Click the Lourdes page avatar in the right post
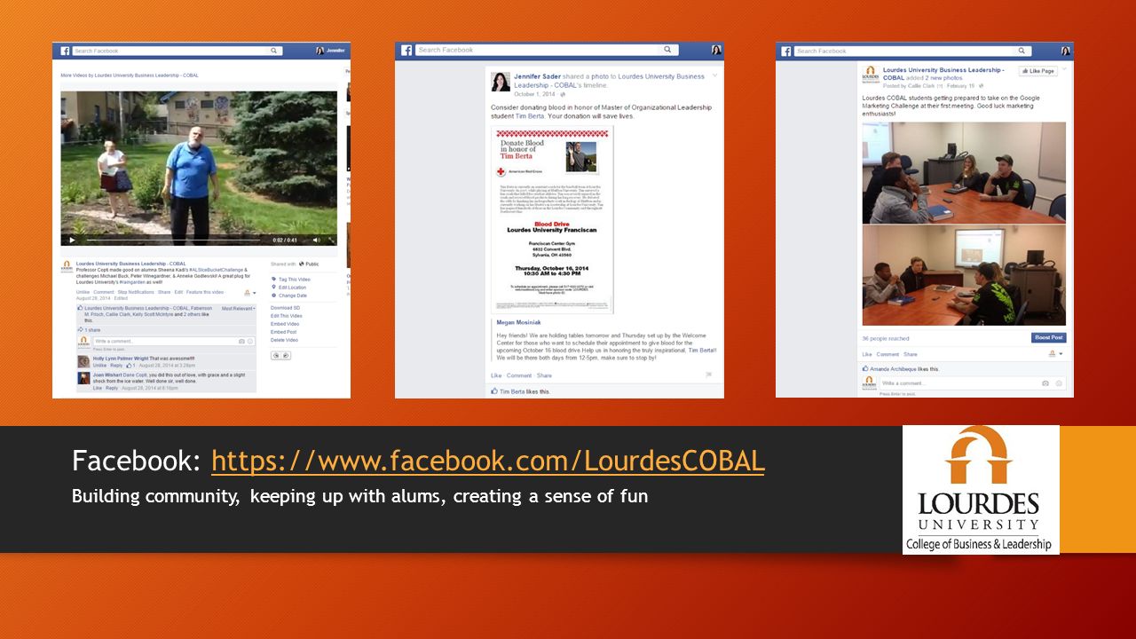The width and height of the screenshot is (1136, 639). (x=871, y=73)
